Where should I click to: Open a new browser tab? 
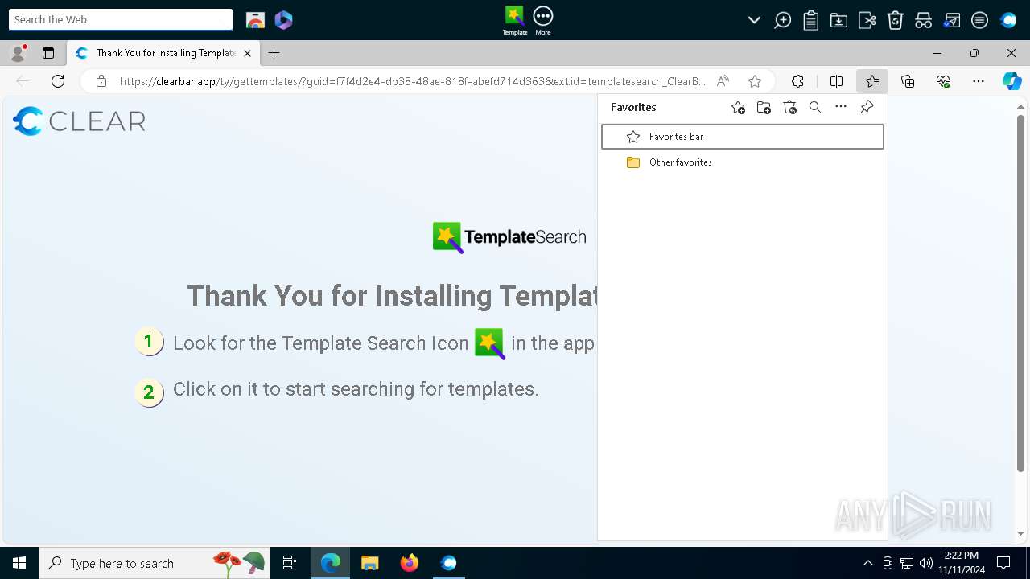(274, 53)
